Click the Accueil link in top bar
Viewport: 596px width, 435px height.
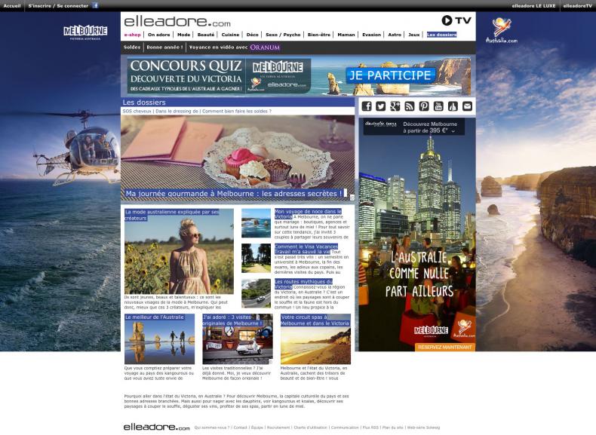click(x=12, y=6)
